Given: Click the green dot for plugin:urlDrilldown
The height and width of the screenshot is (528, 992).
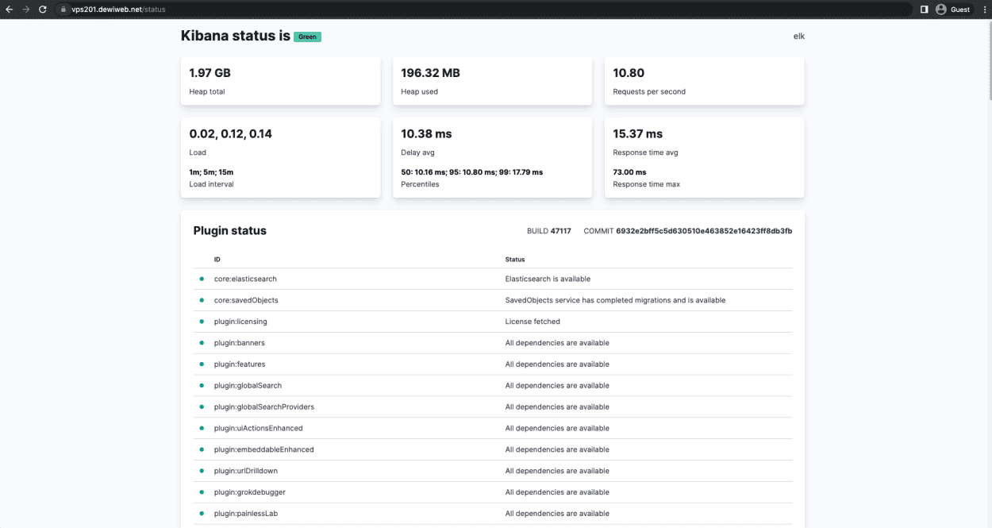Looking at the screenshot, I should pyautogui.click(x=202, y=471).
